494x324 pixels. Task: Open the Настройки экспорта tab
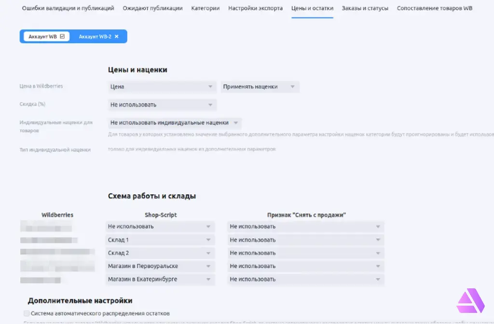[x=255, y=8]
